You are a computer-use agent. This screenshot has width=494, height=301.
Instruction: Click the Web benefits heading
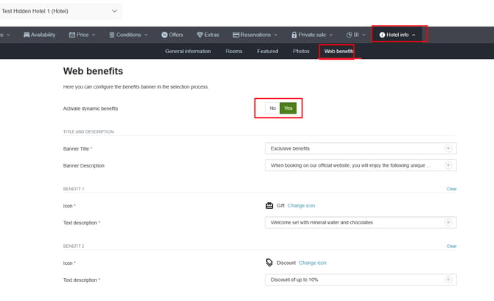93,71
